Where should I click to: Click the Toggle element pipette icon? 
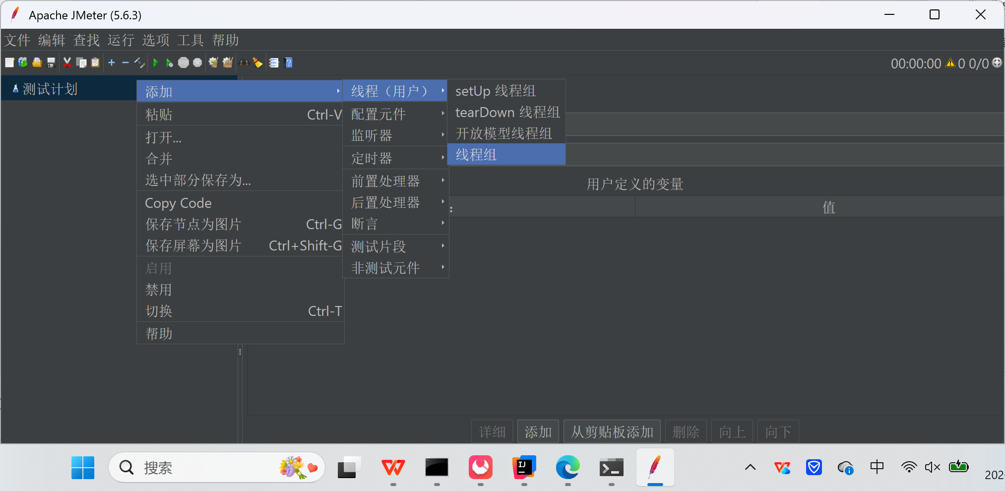click(139, 62)
